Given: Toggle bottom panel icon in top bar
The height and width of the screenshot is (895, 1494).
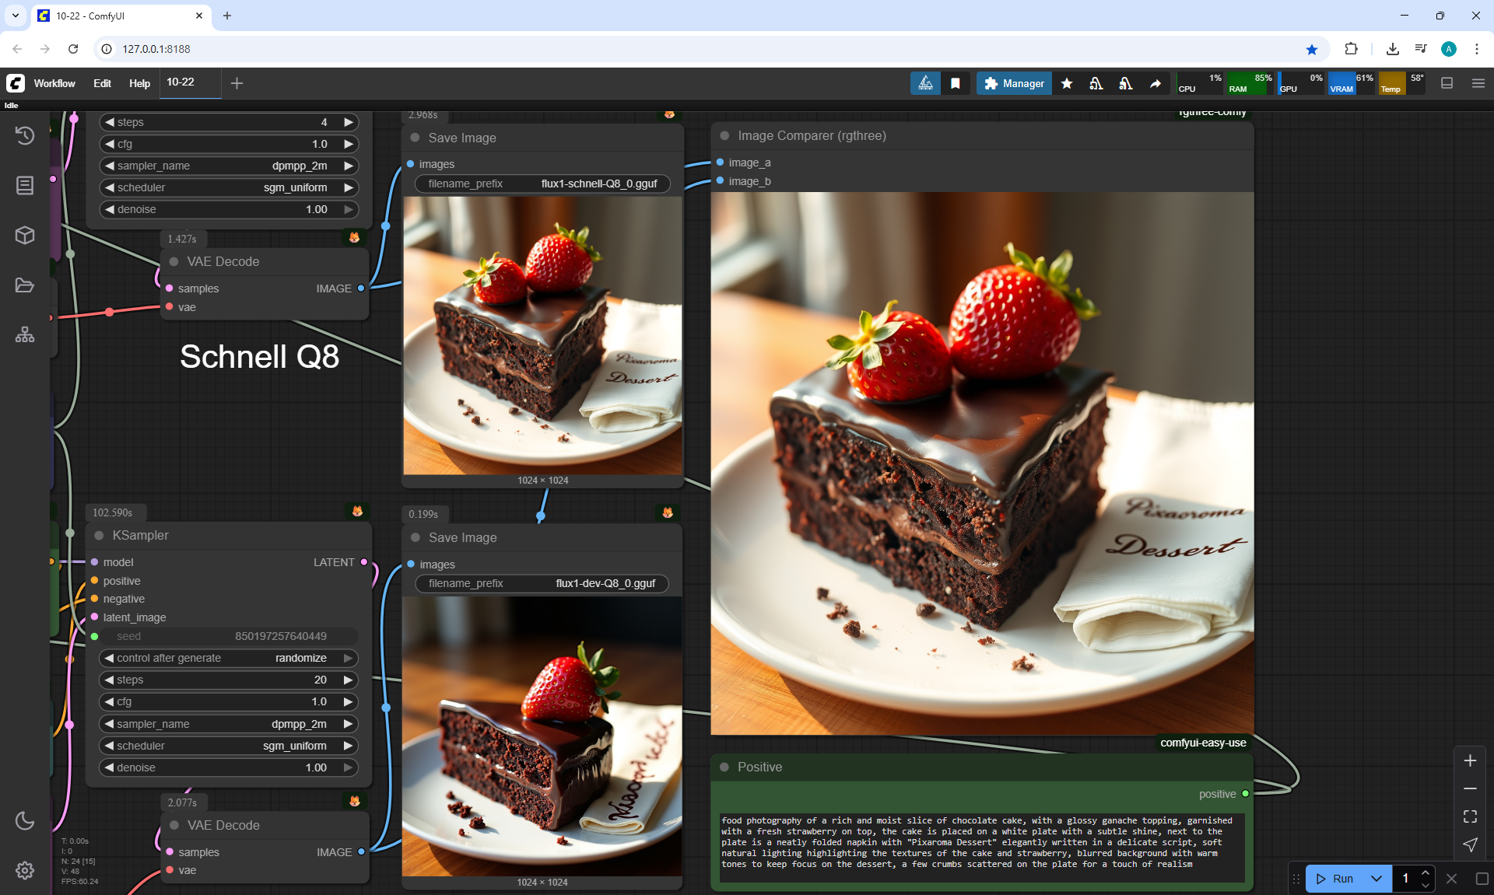Looking at the screenshot, I should [x=1447, y=83].
